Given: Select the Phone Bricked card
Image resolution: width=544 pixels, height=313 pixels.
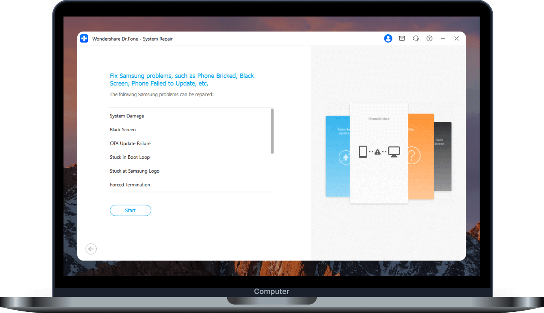Looking at the screenshot, I should pos(379,153).
